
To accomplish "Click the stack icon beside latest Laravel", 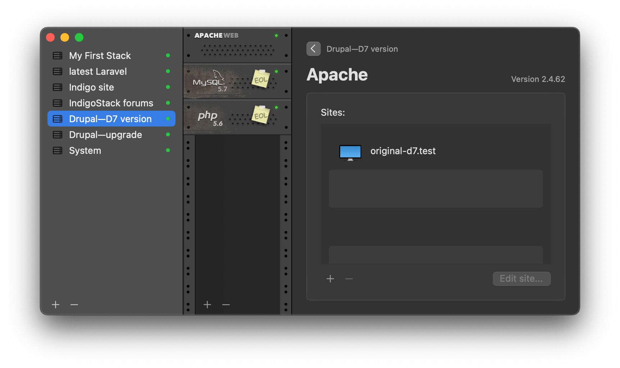I will point(57,71).
